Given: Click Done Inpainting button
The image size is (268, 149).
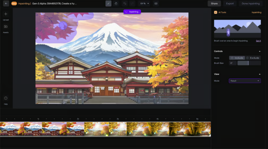Looking at the screenshot, I should [x=250, y=4].
